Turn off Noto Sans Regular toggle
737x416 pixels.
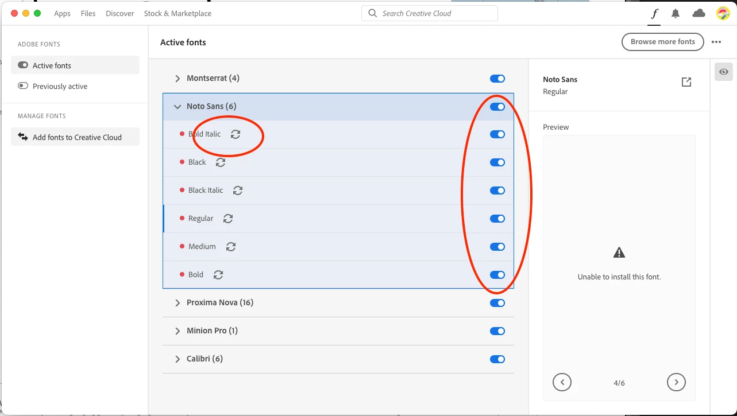497,219
